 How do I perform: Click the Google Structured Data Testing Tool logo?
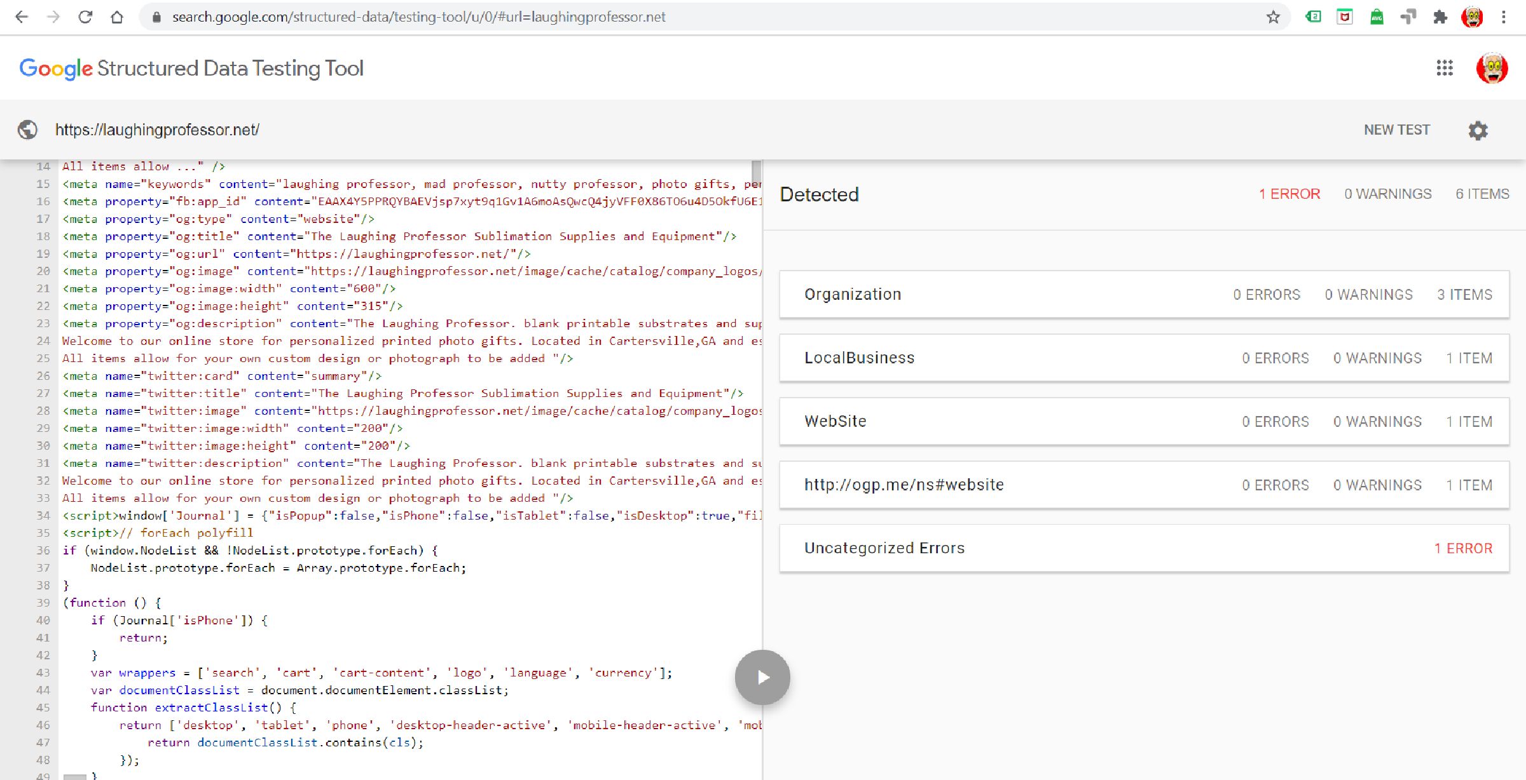click(191, 69)
